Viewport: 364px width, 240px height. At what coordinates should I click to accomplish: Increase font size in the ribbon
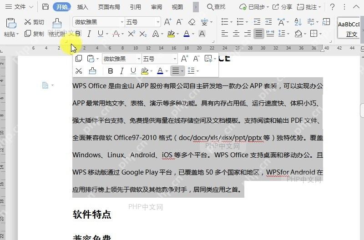[167, 22]
